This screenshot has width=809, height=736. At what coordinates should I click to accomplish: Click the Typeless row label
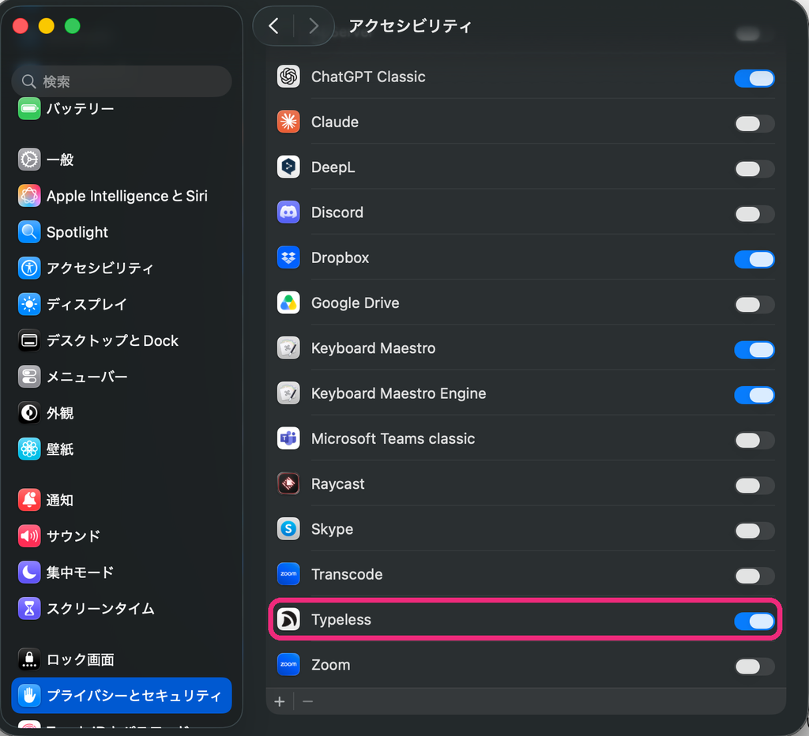coord(341,619)
